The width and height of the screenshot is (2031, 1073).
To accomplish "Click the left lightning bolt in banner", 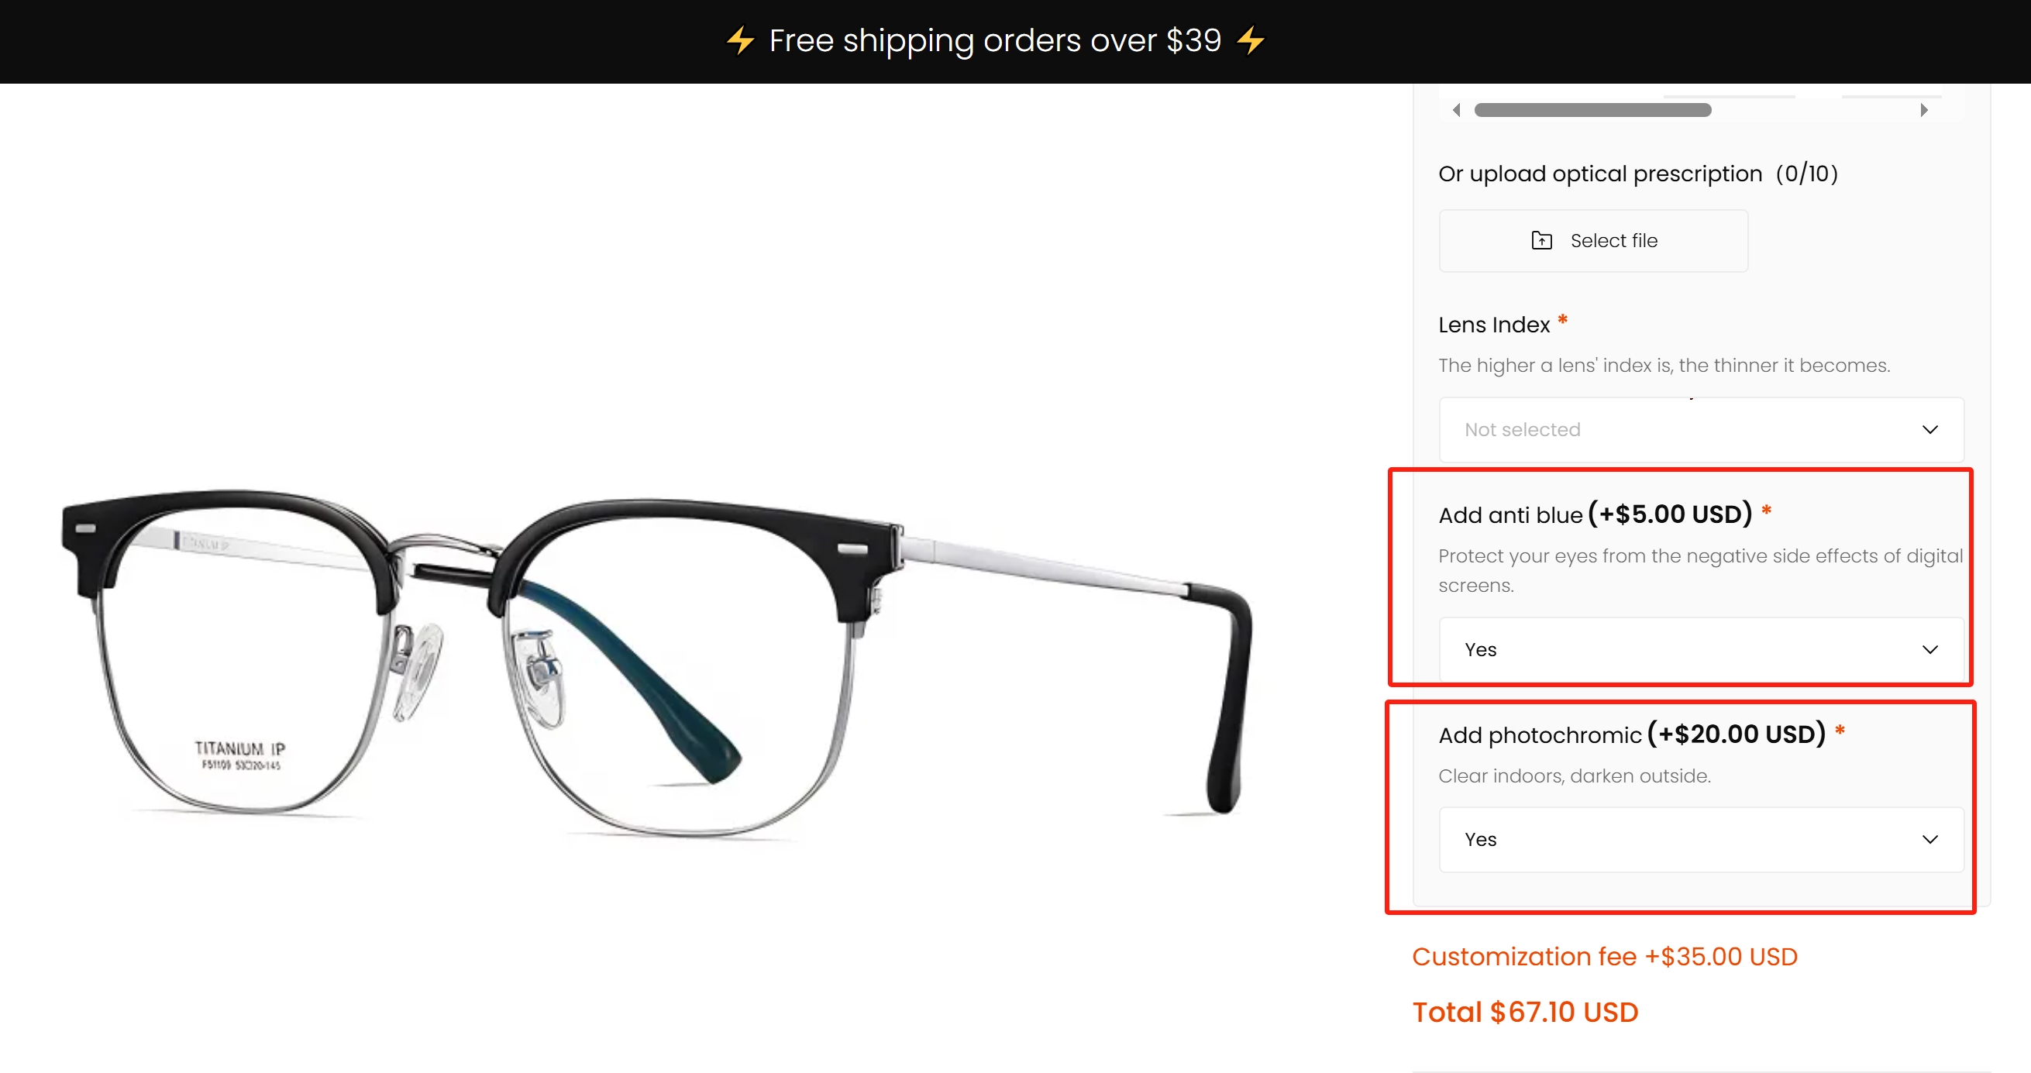I will 740,40.
